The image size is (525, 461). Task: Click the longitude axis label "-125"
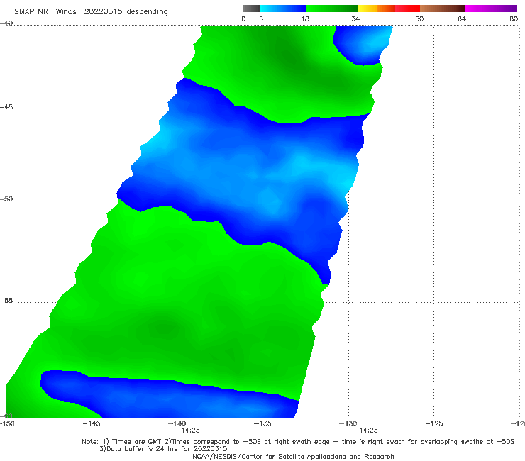pos(434,423)
